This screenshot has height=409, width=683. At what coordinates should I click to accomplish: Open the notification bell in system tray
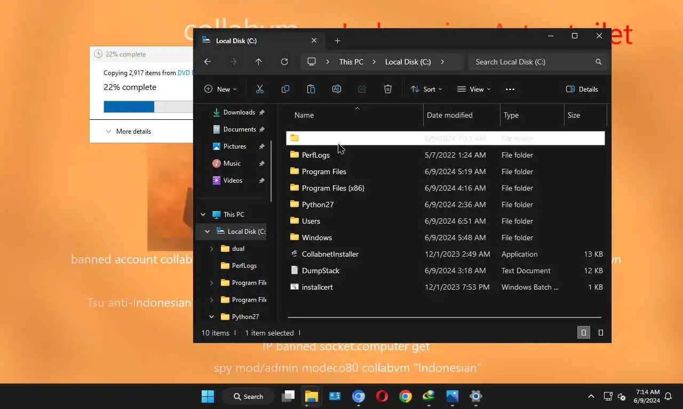[668, 396]
